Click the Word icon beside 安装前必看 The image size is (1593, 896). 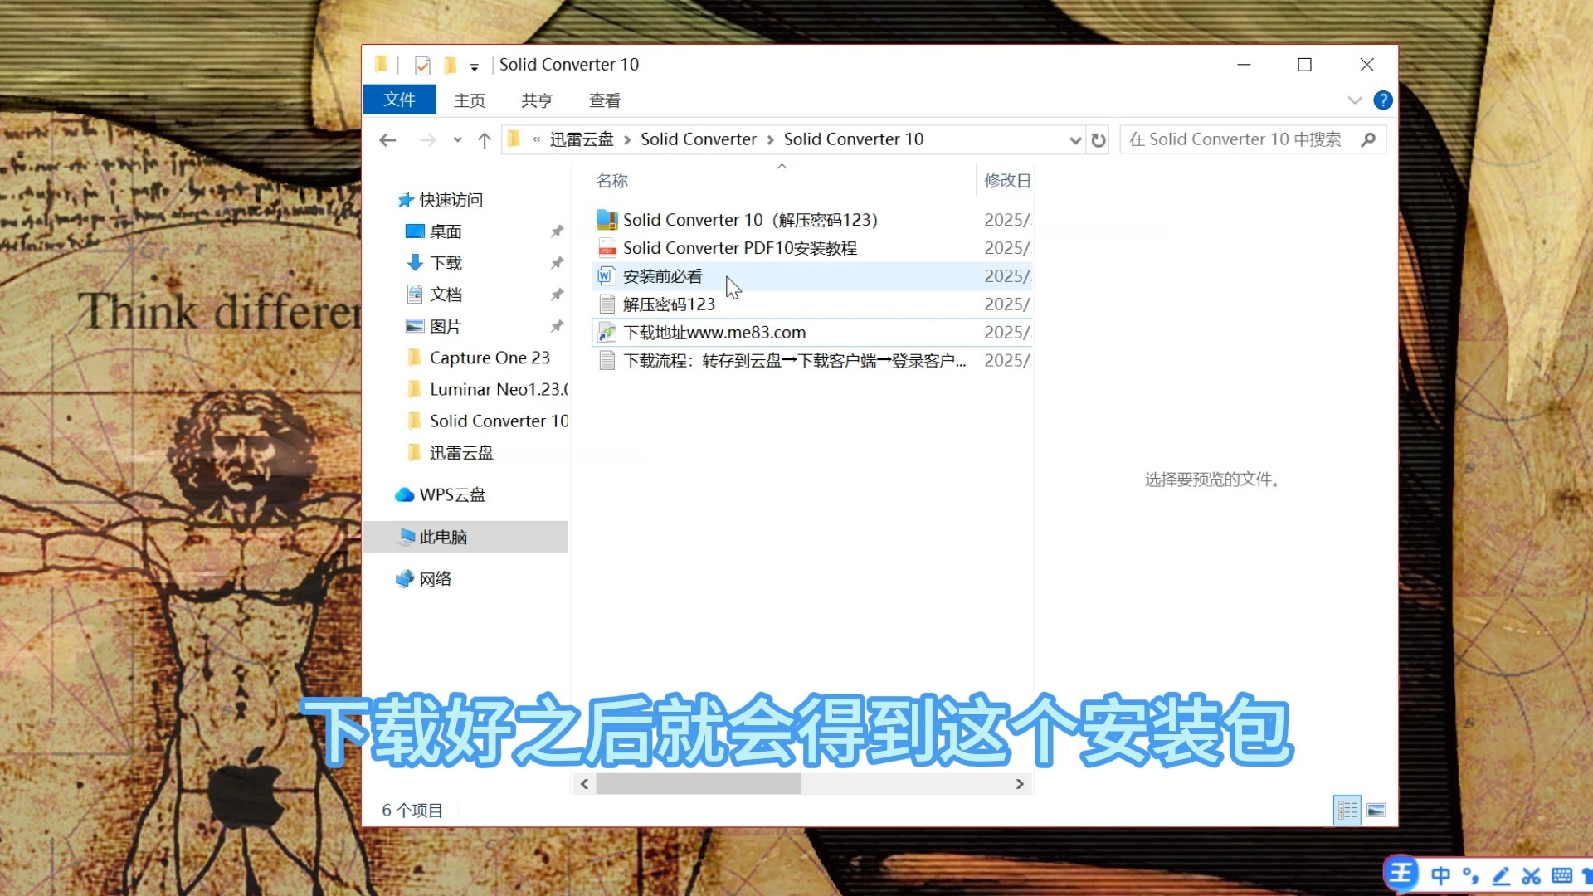coord(607,276)
